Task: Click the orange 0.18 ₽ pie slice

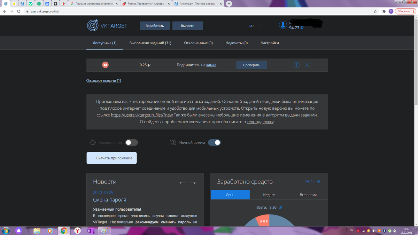Action: tap(264, 221)
